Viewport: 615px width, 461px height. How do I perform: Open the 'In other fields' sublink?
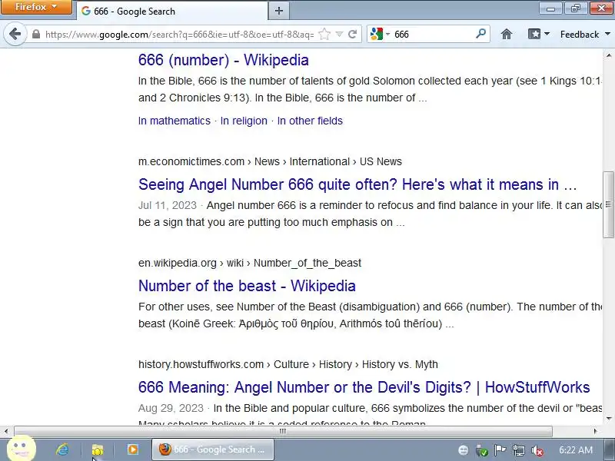click(x=310, y=121)
